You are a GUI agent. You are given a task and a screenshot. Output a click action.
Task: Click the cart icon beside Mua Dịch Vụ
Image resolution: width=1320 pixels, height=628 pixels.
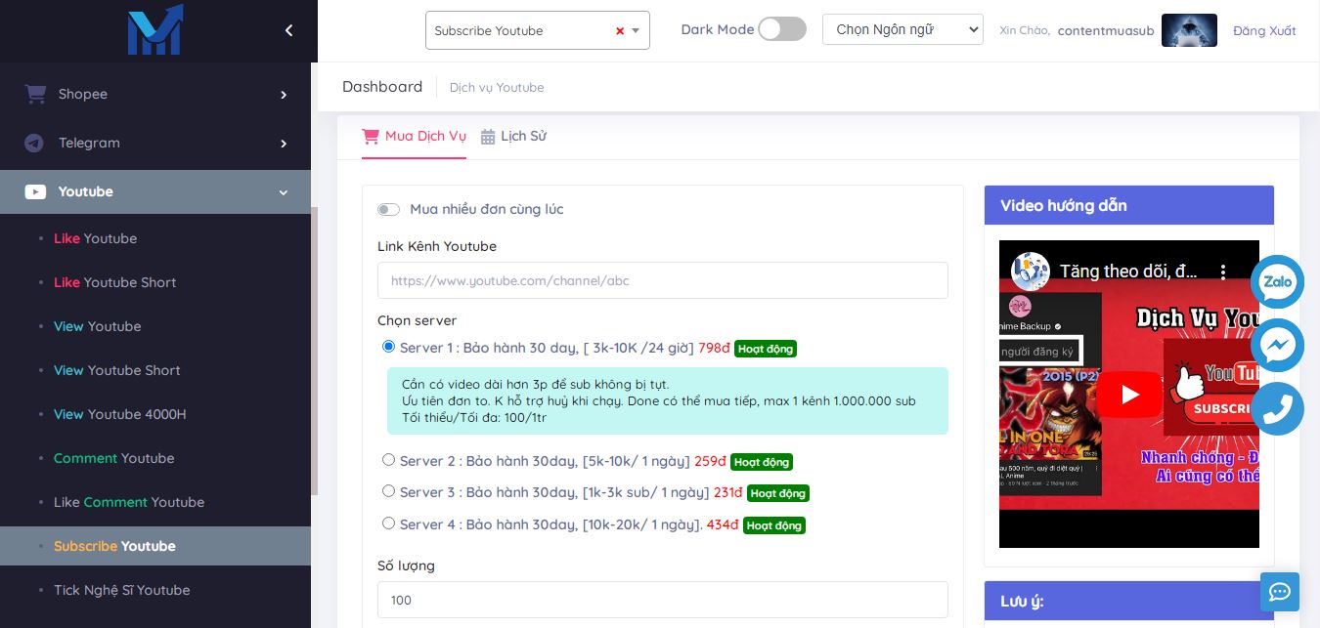371,136
